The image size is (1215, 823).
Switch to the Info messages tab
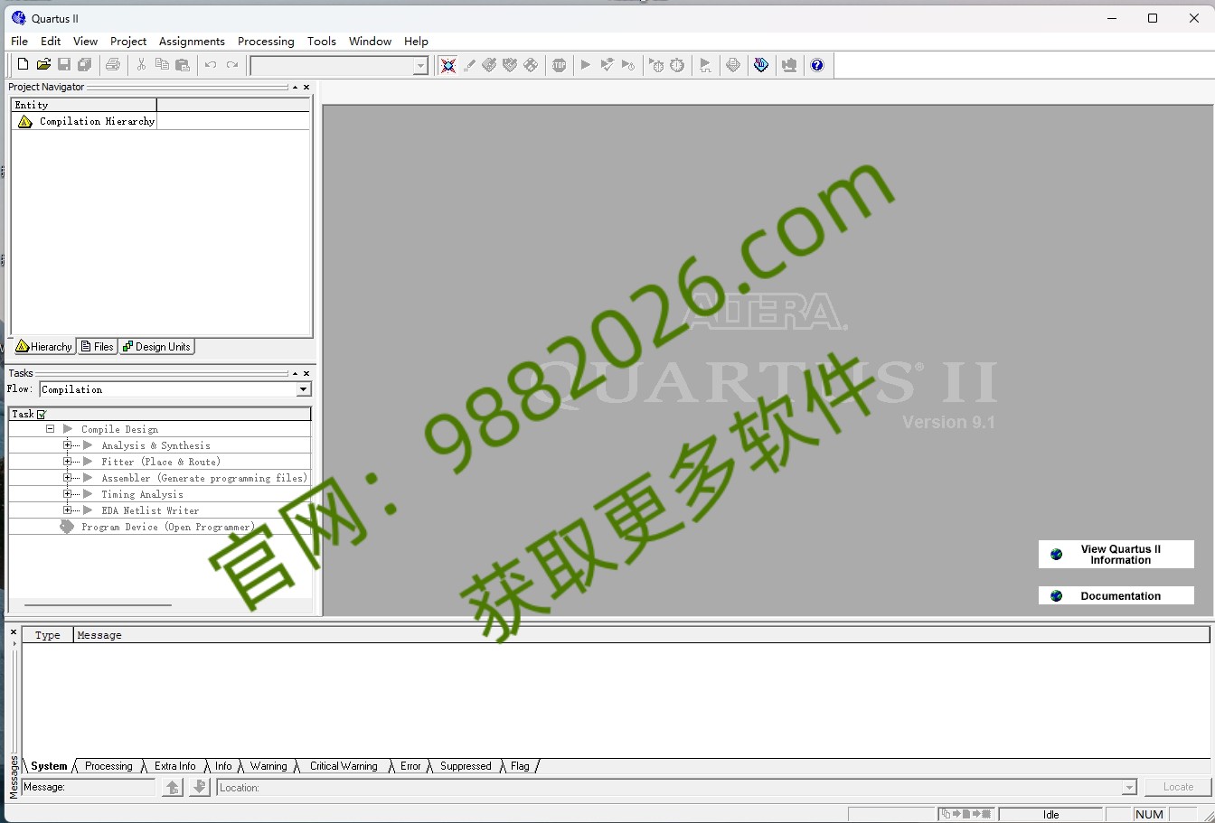[x=223, y=766]
